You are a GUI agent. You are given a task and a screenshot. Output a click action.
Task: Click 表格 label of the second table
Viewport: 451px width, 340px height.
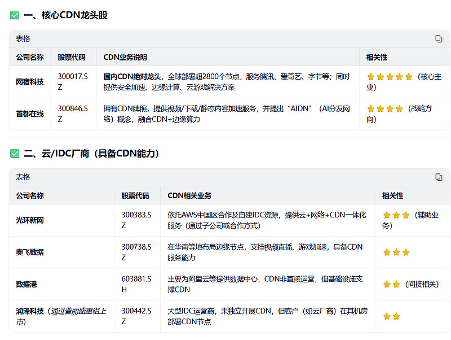point(23,177)
